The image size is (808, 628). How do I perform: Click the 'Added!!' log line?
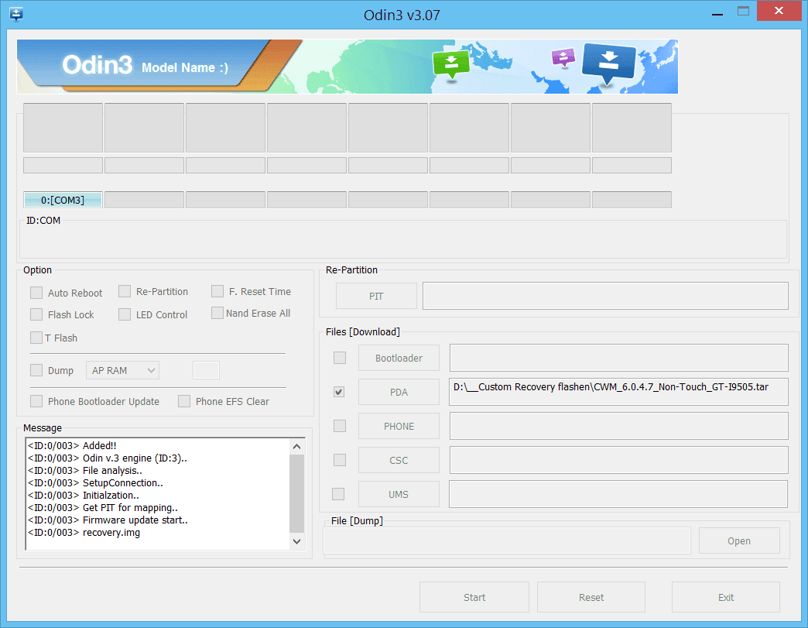coord(72,445)
